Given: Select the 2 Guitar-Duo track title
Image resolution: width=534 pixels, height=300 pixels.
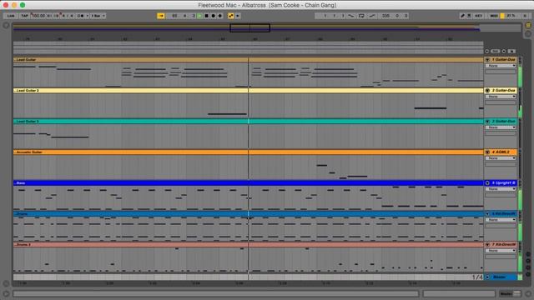Looking at the screenshot, I should tap(504, 91).
